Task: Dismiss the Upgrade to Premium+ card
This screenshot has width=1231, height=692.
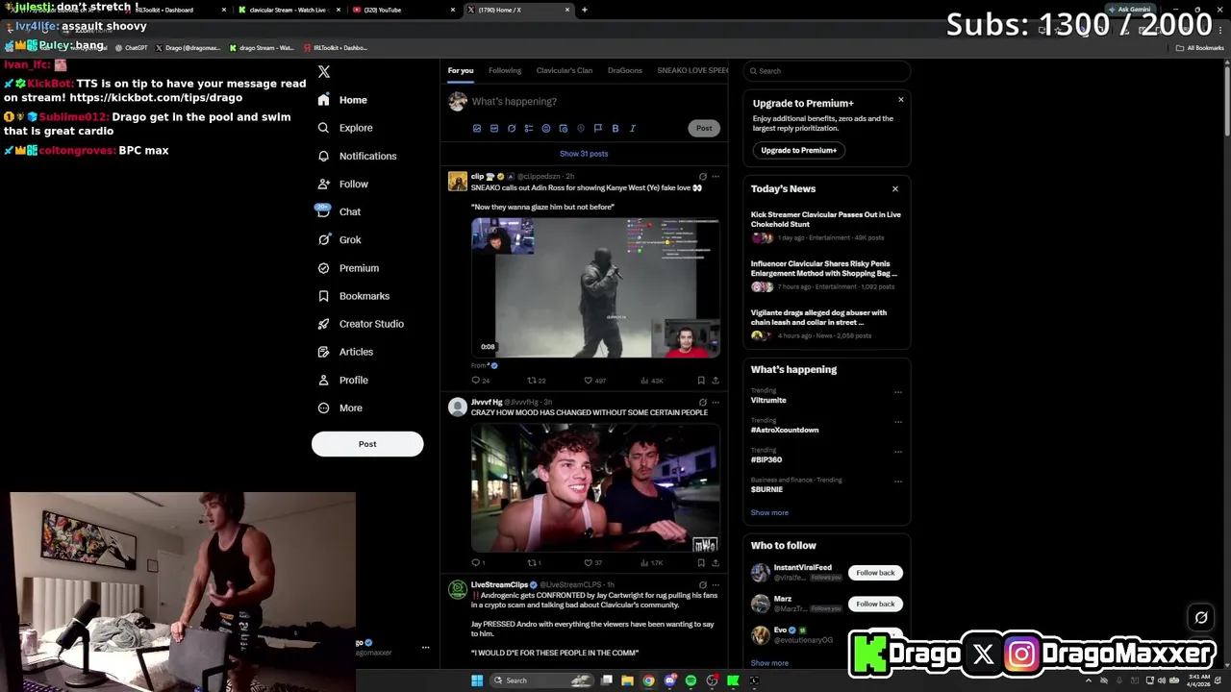Action: (901, 100)
